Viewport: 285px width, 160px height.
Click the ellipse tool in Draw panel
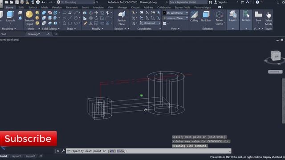76,23
